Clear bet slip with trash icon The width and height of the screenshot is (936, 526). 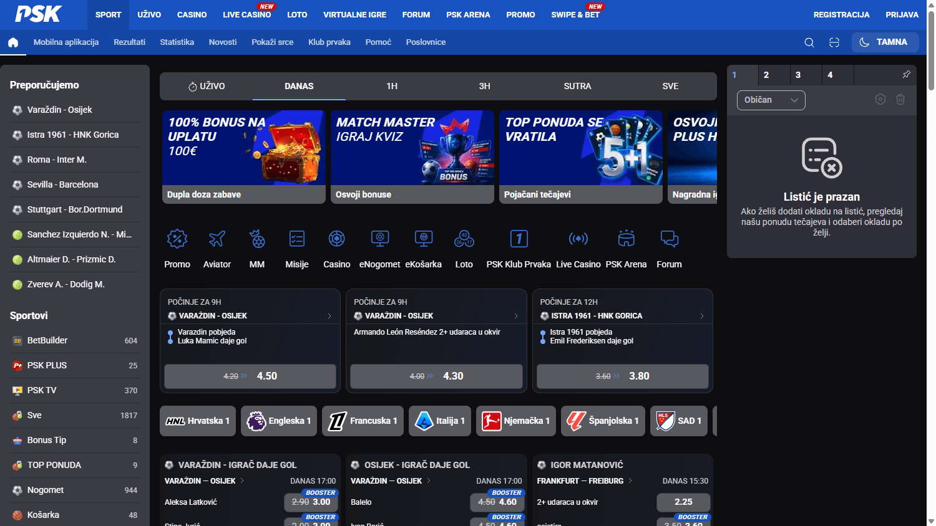[x=900, y=100]
